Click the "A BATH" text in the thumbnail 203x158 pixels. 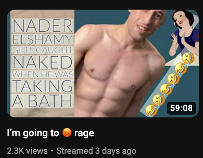42,101
